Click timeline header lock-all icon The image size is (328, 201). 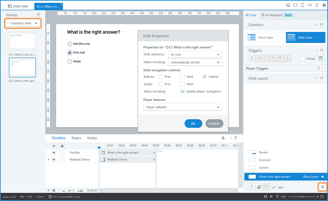[62, 146]
